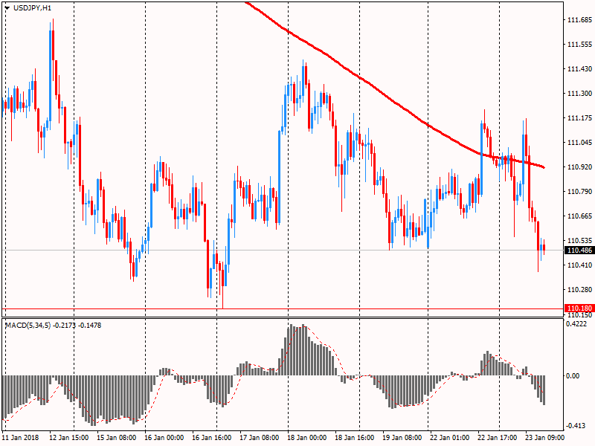Click the 16 Jan 16:00 time label
This screenshot has height=446, width=595.
pos(211,437)
